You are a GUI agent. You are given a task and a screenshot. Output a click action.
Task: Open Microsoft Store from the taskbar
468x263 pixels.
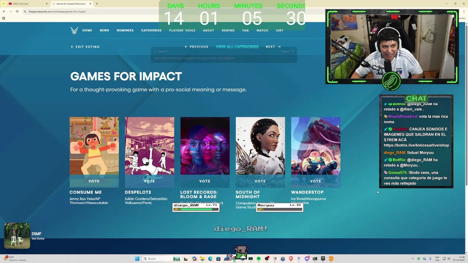[x=218, y=259]
